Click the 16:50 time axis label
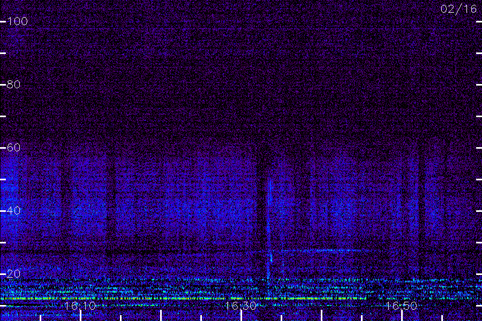 point(402,306)
